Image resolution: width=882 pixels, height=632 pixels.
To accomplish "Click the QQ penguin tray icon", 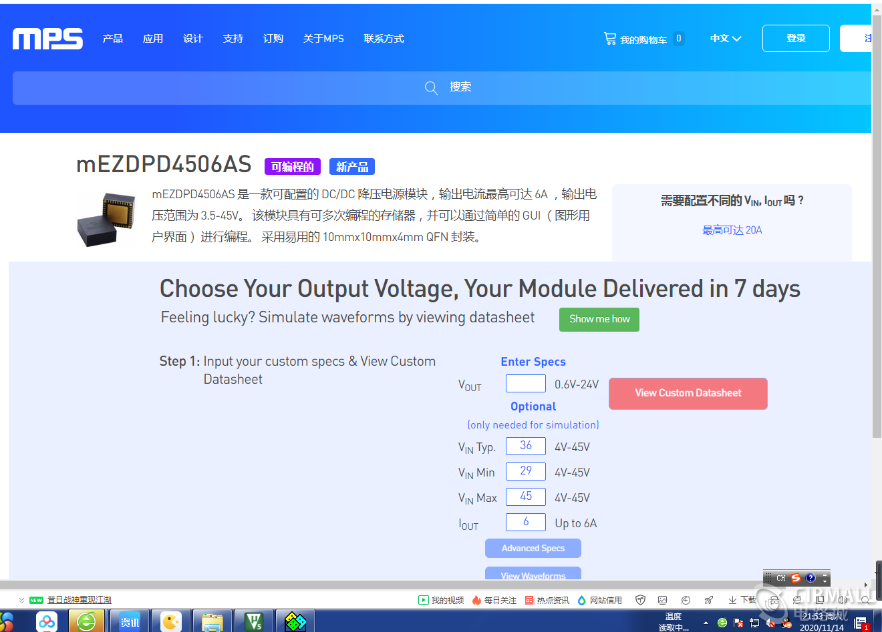I will 787,623.
